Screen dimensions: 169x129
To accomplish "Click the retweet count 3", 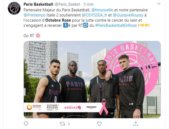I will pyautogui.click(x=69, y=124).
